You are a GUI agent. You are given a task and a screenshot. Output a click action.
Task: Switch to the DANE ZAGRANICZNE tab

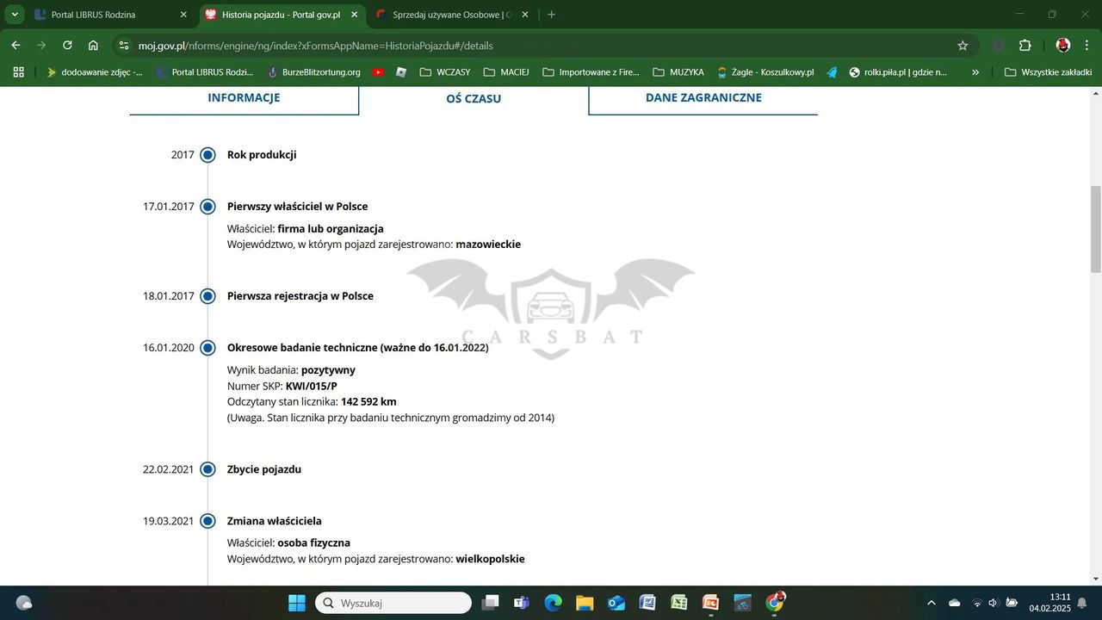[703, 98]
